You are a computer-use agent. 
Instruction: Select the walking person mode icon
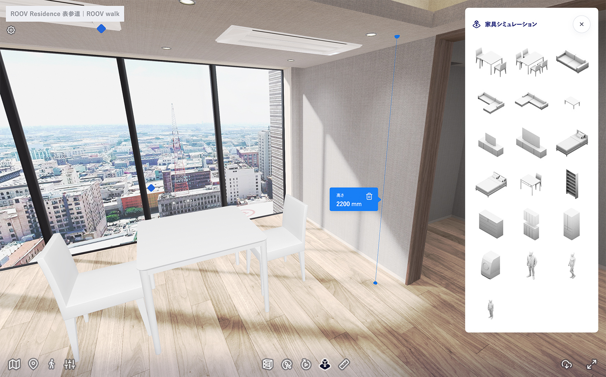point(52,364)
